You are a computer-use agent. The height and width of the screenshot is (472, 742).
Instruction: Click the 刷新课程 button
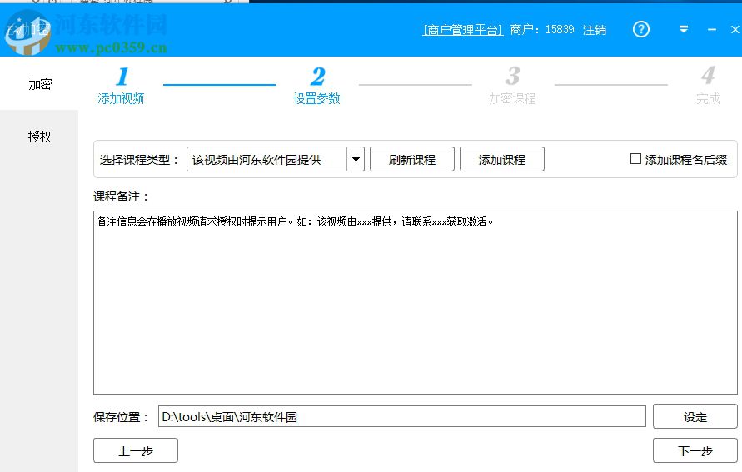click(411, 159)
